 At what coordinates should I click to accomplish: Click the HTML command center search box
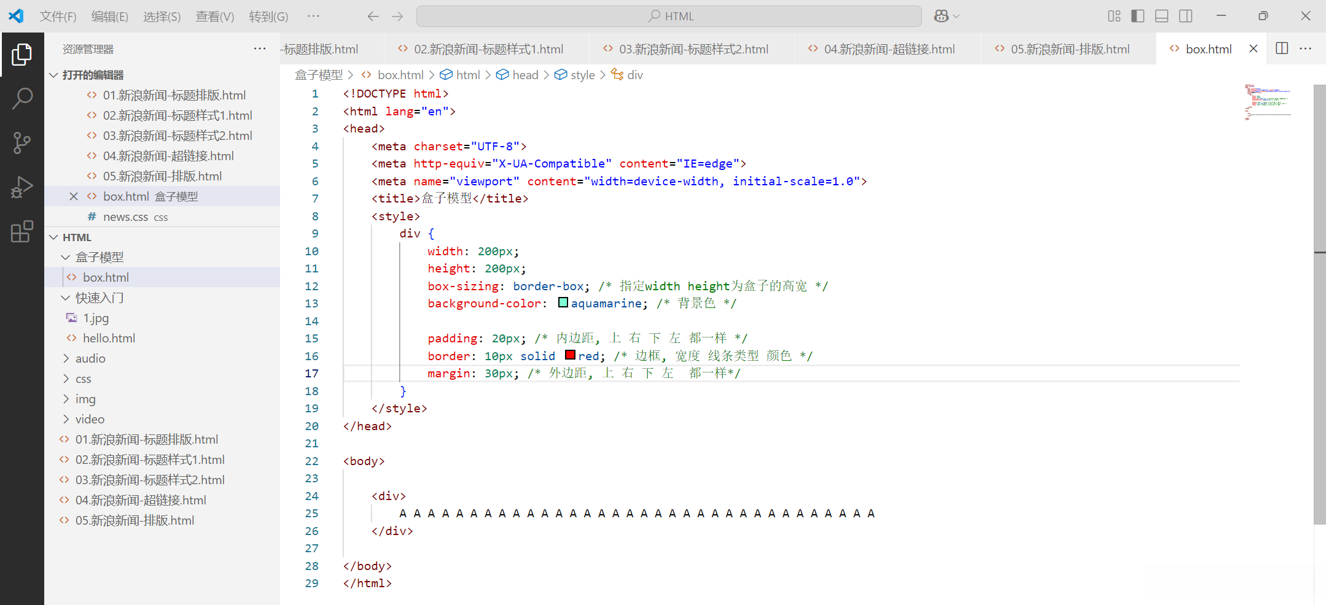click(x=669, y=17)
